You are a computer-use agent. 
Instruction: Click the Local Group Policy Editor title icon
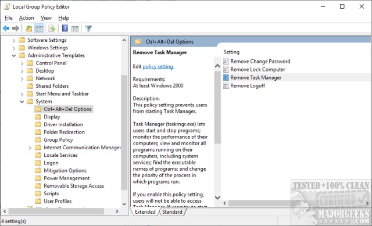(7, 6)
